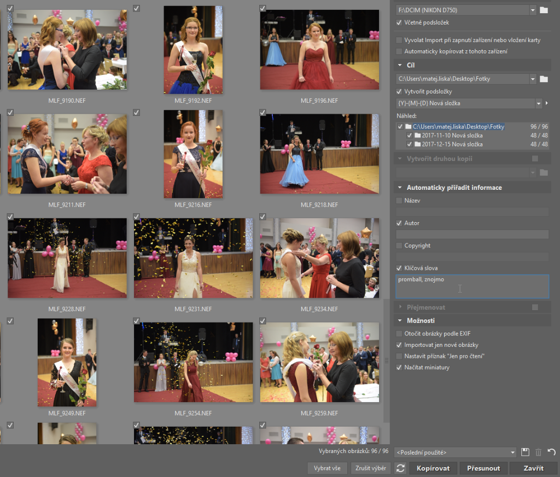Click the thumbnail grid vertical scrollbar

tap(386, 361)
